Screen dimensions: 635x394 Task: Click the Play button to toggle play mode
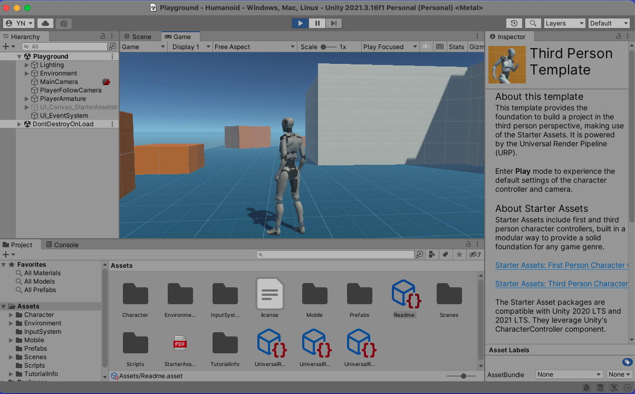(300, 23)
